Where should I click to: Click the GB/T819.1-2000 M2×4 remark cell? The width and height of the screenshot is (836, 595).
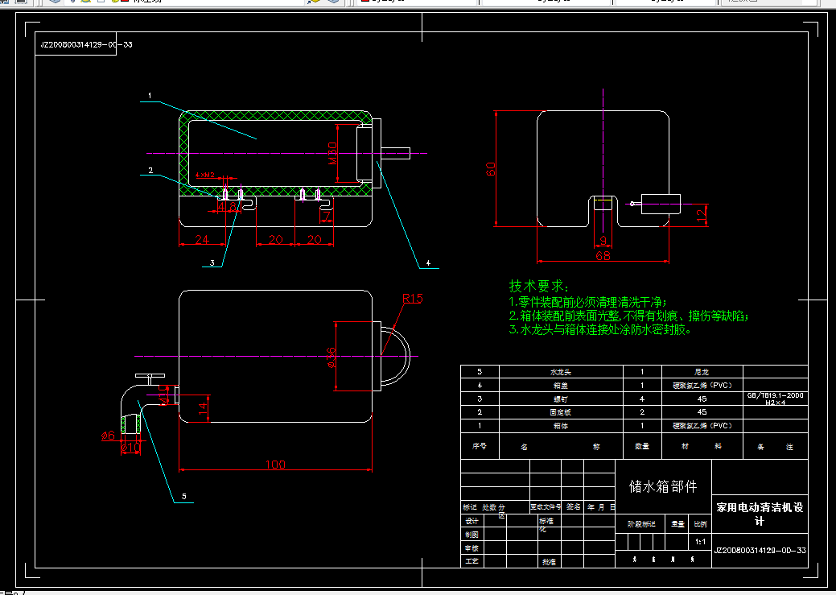[776, 399]
